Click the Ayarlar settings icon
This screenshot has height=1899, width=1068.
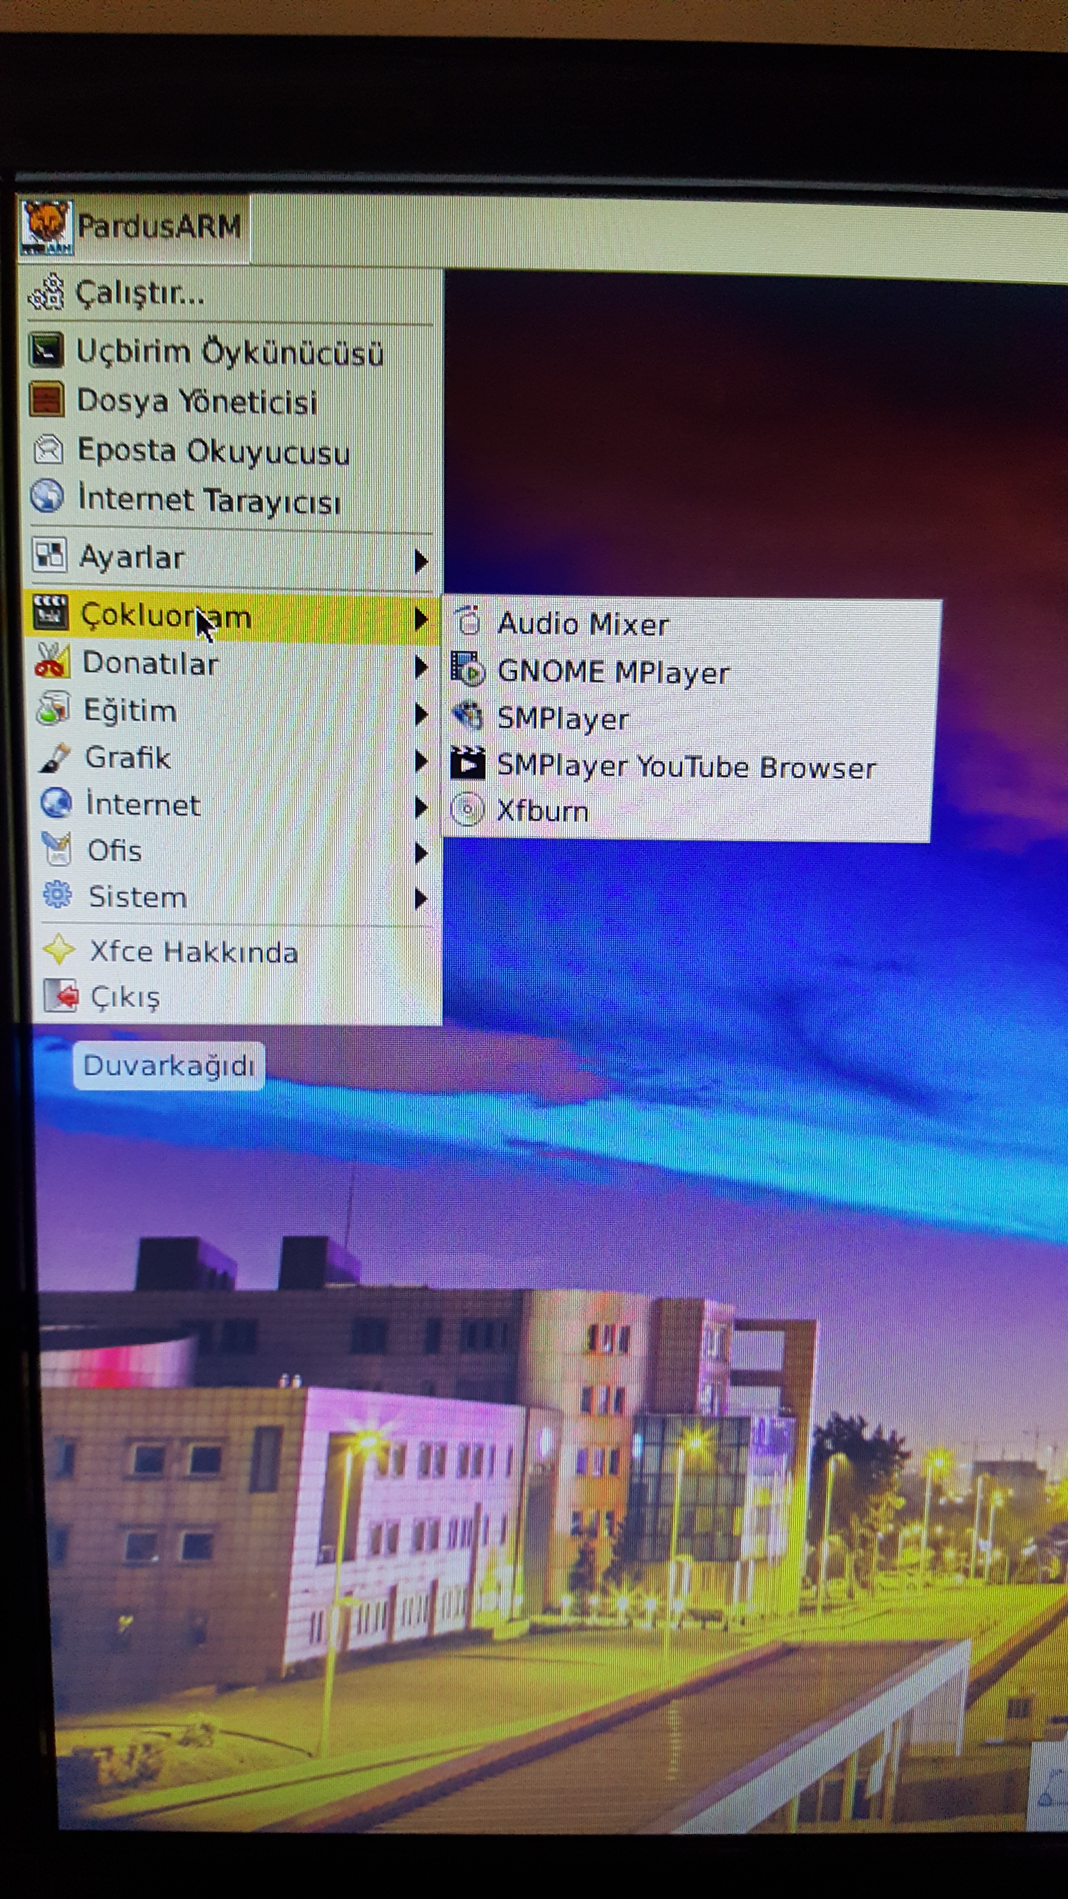pos(49,555)
